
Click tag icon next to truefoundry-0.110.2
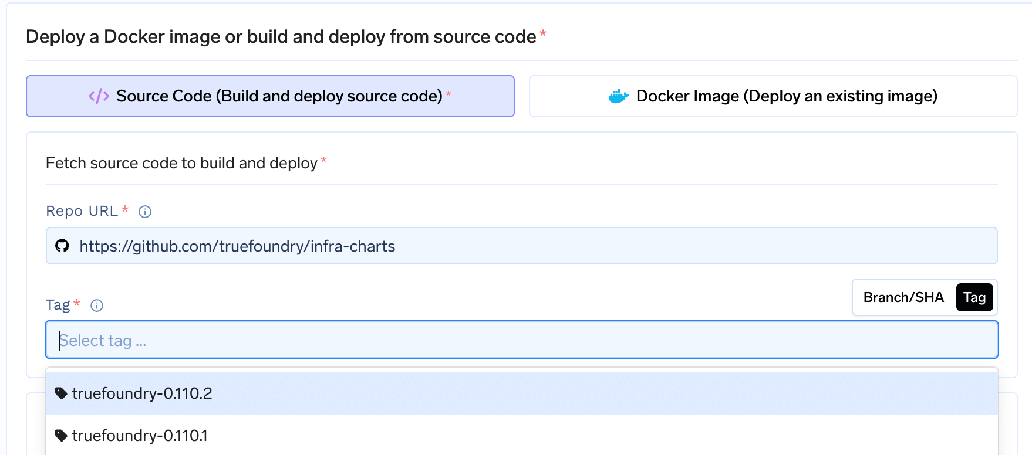(61, 393)
